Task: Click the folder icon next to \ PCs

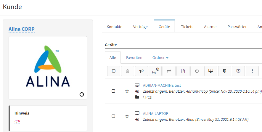Action: click(137, 97)
